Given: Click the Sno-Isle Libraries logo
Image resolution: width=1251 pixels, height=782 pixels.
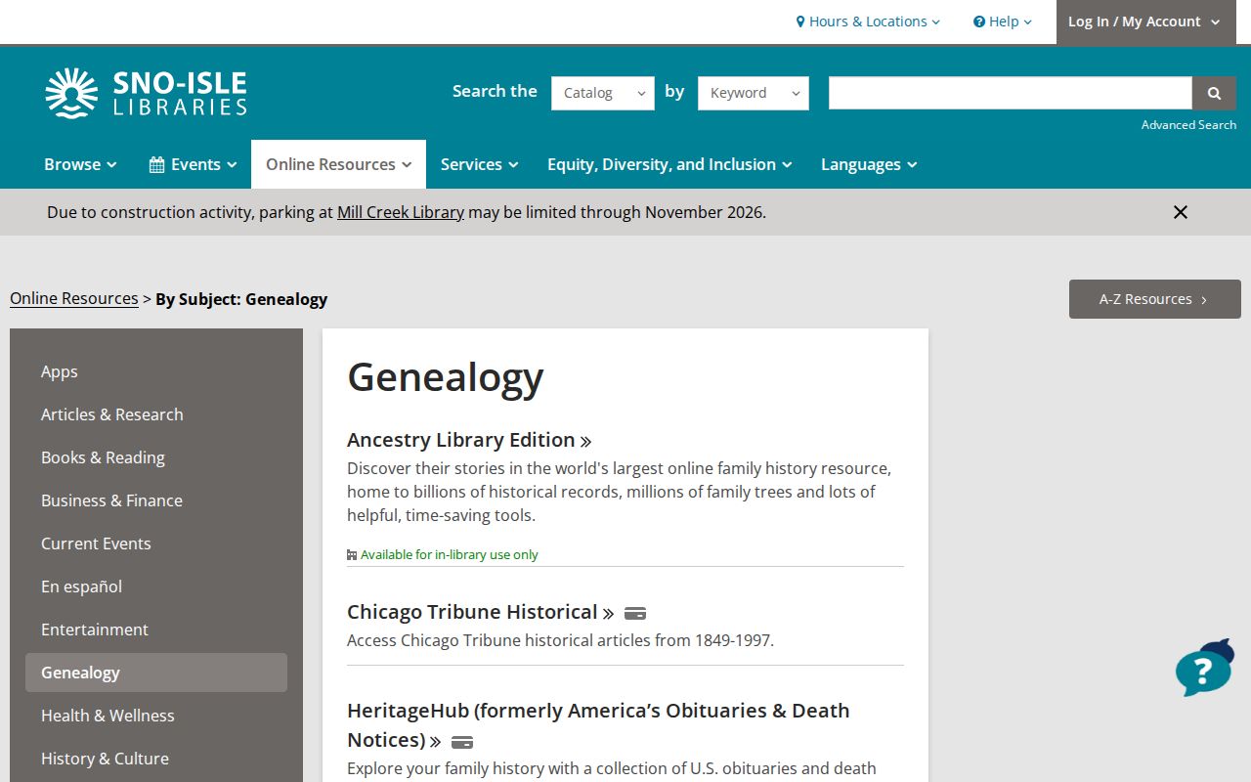Looking at the screenshot, I should pyautogui.click(x=146, y=93).
